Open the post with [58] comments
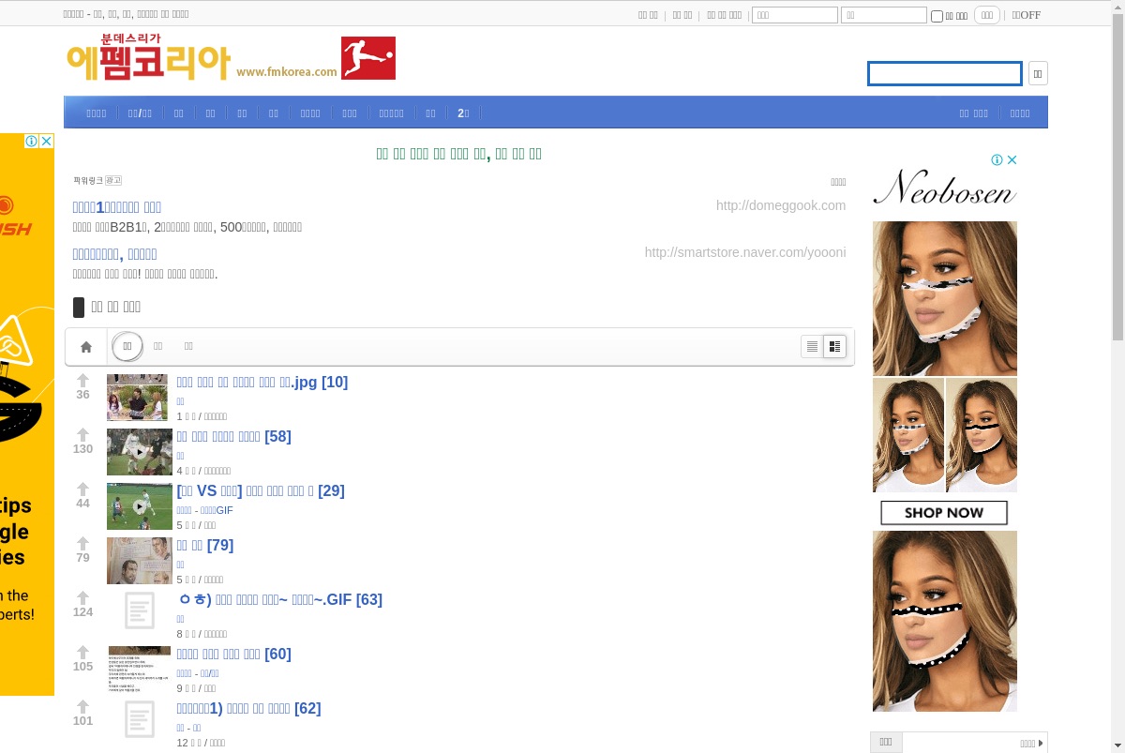The width and height of the screenshot is (1125, 753). 233,436
